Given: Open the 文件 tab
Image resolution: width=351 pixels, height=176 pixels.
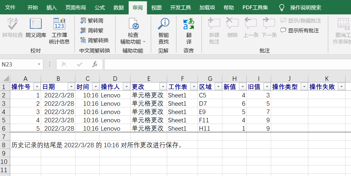Looking at the screenshot, I should (10, 8).
